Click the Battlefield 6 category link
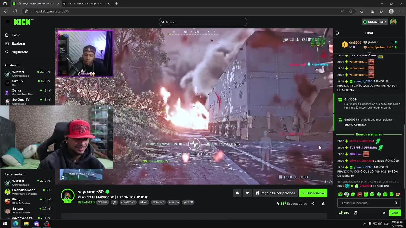 pyautogui.click(x=86, y=202)
